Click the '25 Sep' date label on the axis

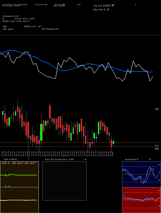point(3,153)
